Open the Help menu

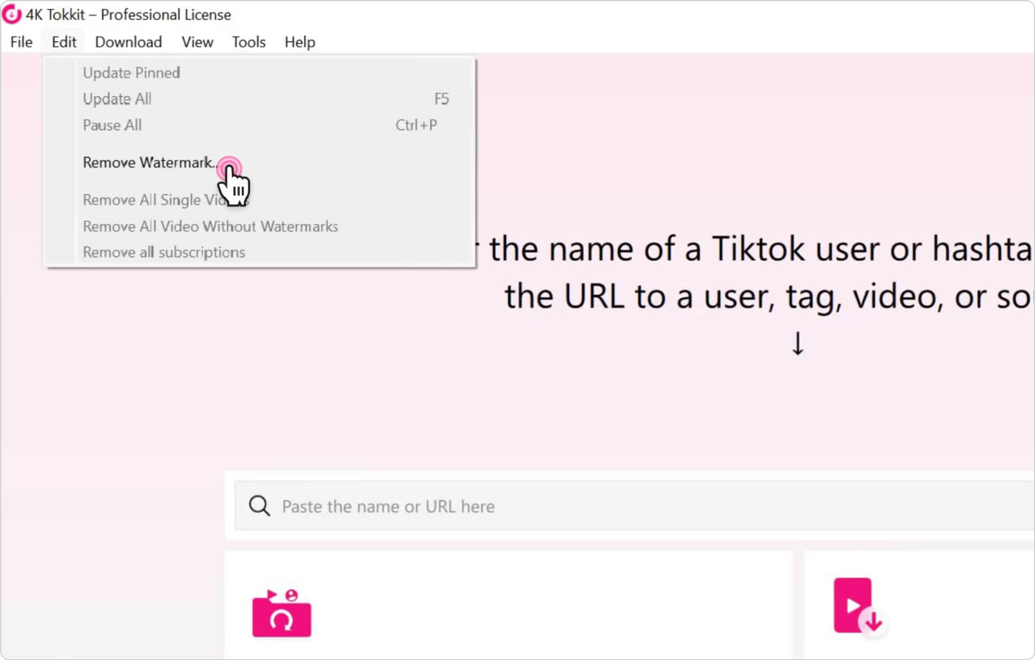click(299, 42)
